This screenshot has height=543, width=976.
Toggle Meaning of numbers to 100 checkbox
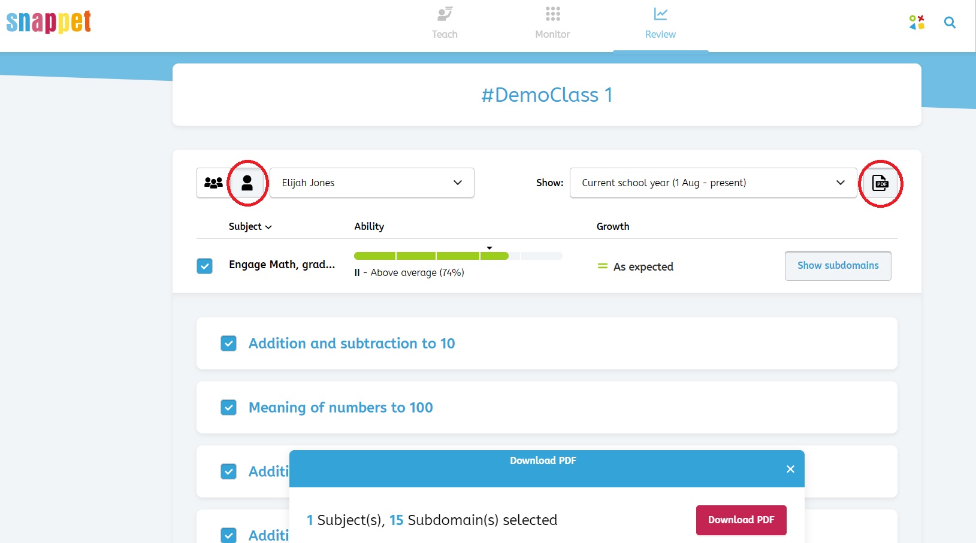228,407
